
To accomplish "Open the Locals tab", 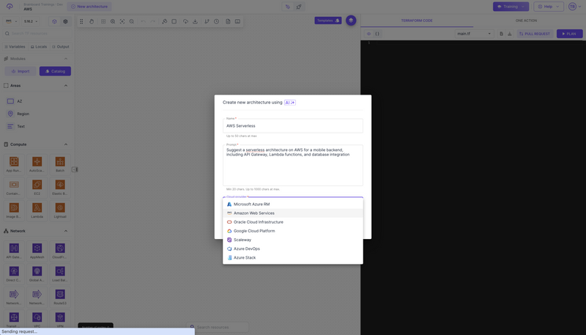I will tap(39, 47).
